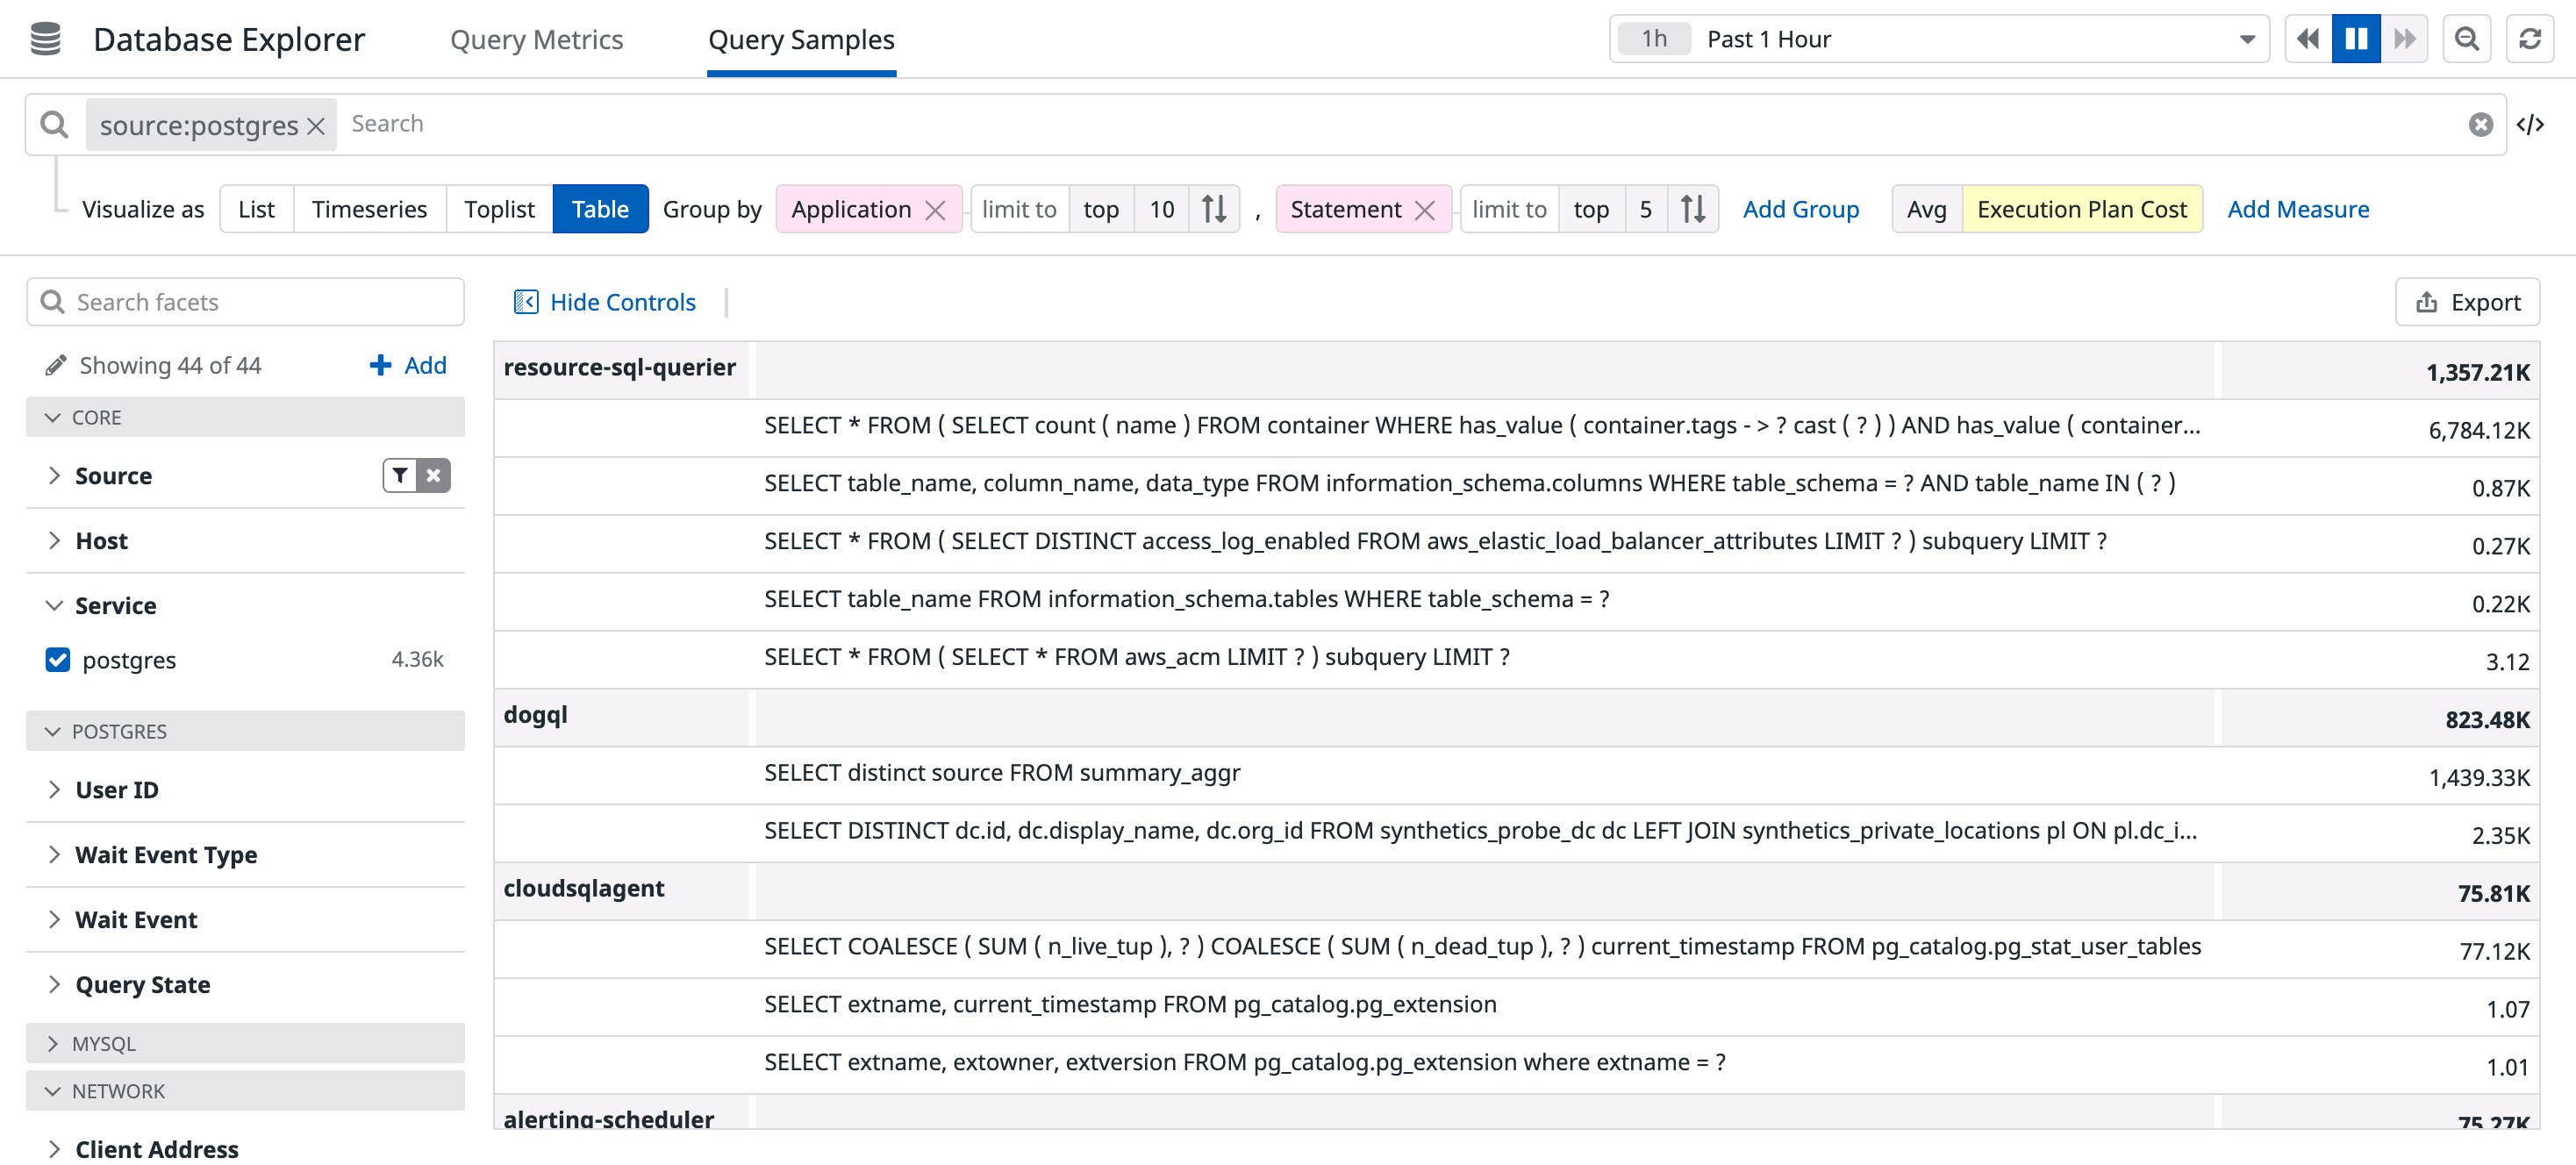Switch search bar to raw syntax mode
The image size is (2576, 1165).
(x=2533, y=123)
